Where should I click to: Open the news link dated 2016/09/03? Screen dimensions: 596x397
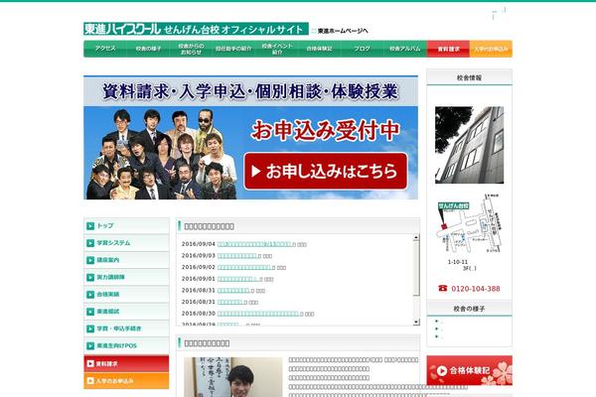coord(237,256)
